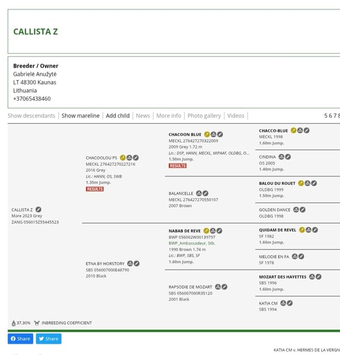Click the red RESULTS badge under CHACOOLOU PS

pos(95,189)
